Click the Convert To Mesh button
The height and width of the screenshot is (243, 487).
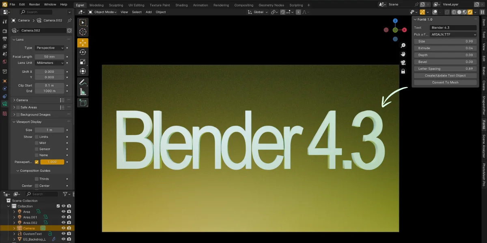(x=445, y=82)
